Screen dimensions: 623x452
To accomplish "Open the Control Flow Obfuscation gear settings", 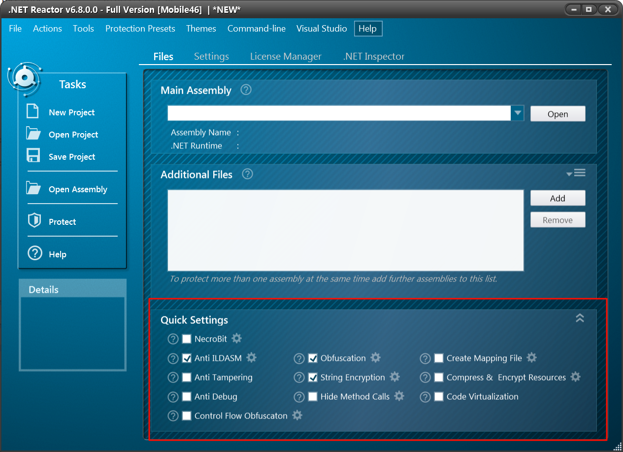I will click(297, 416).
